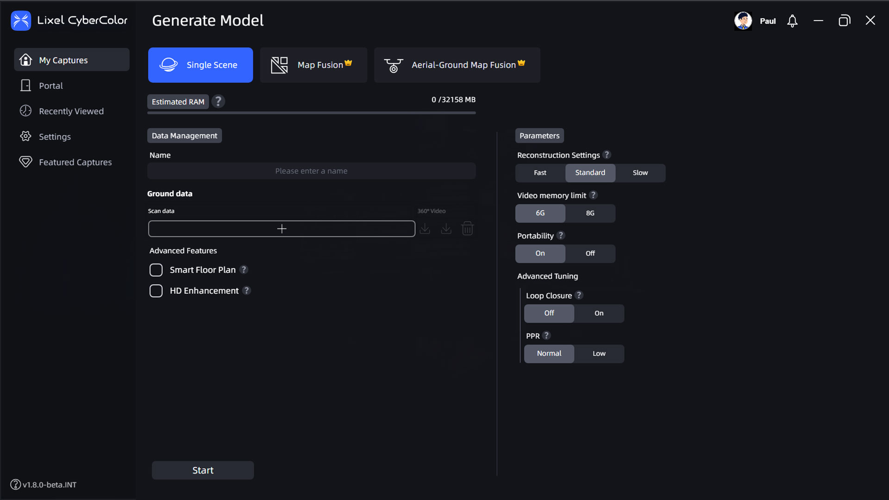Enable the Smart Floor Plan checkbox
Viewport: 889px width, 500px height.
click(x=156, y=270)
